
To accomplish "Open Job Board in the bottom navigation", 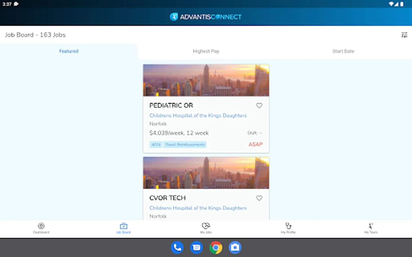I will pos(124,228).
